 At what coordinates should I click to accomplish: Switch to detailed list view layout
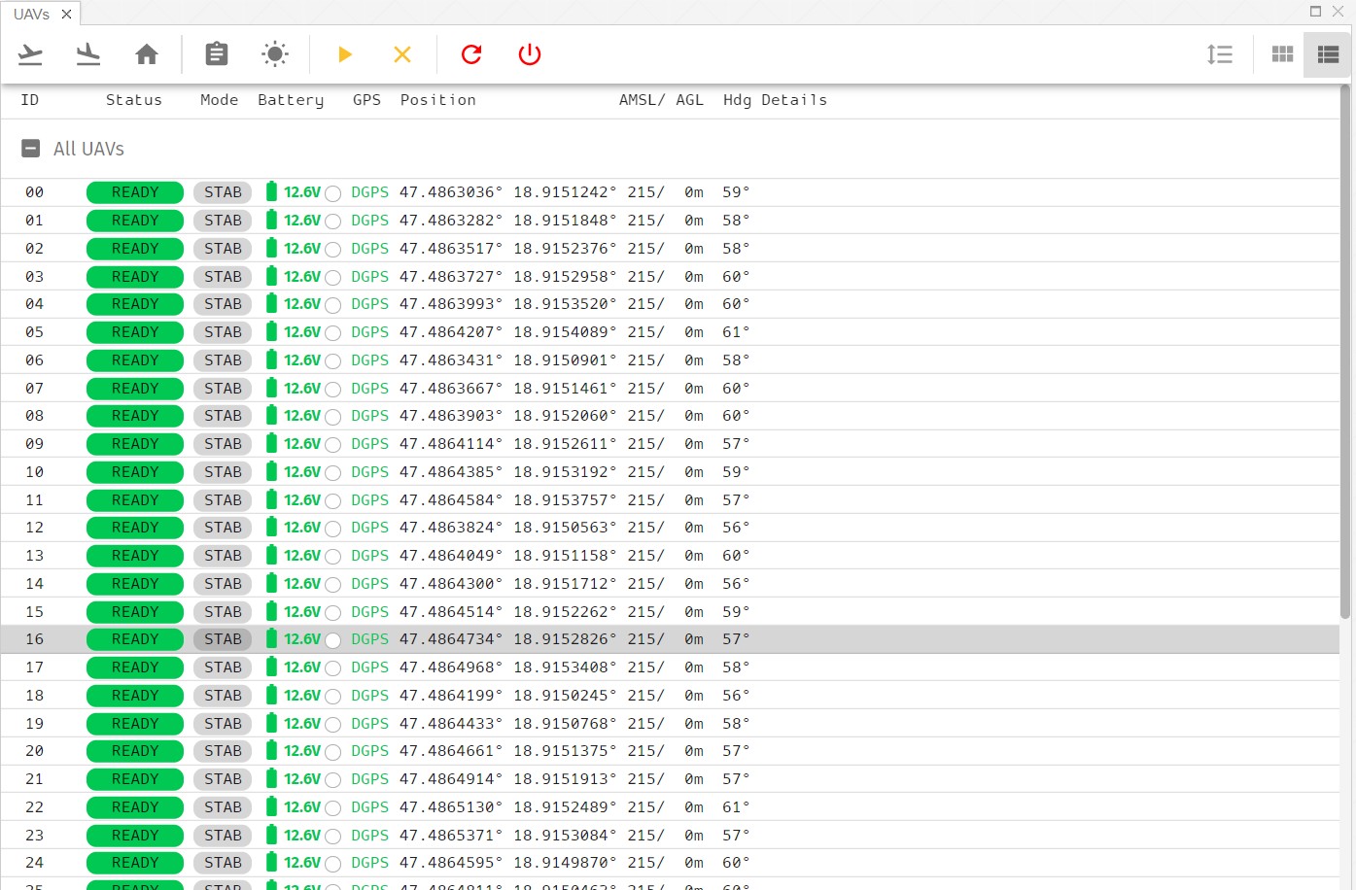coord(1327,53)
